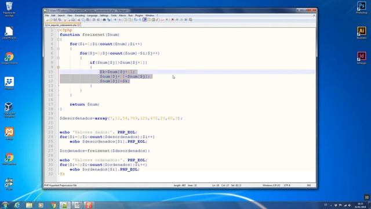Click the Windows Start button
Image resolution: width=371 pixels, height=209 pixels.
5,205
